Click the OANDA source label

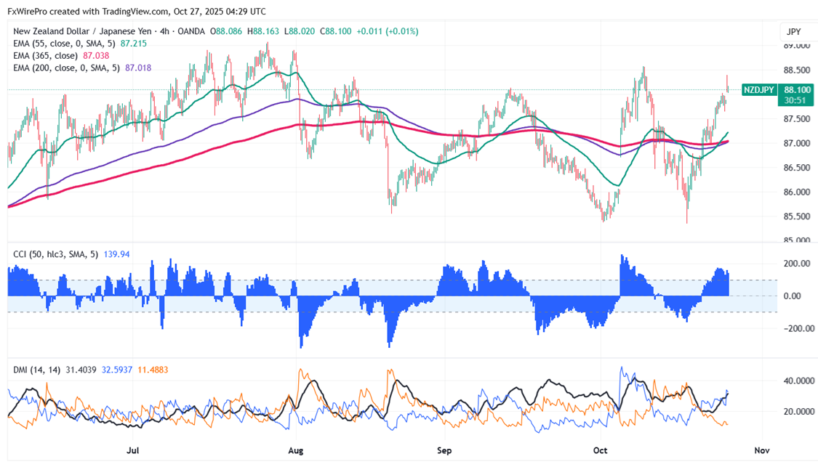191,31
